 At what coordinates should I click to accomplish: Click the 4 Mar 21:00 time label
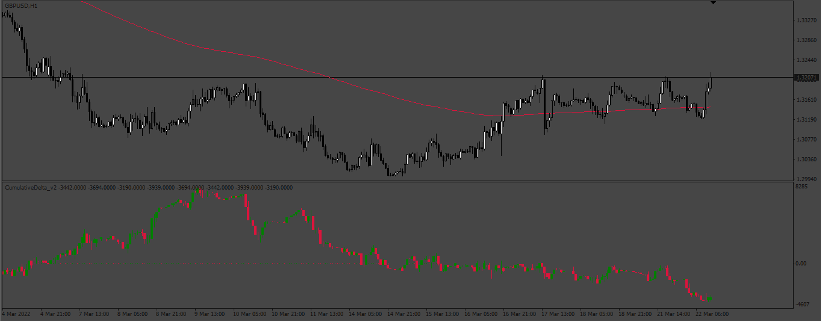(x=55, y=314)
